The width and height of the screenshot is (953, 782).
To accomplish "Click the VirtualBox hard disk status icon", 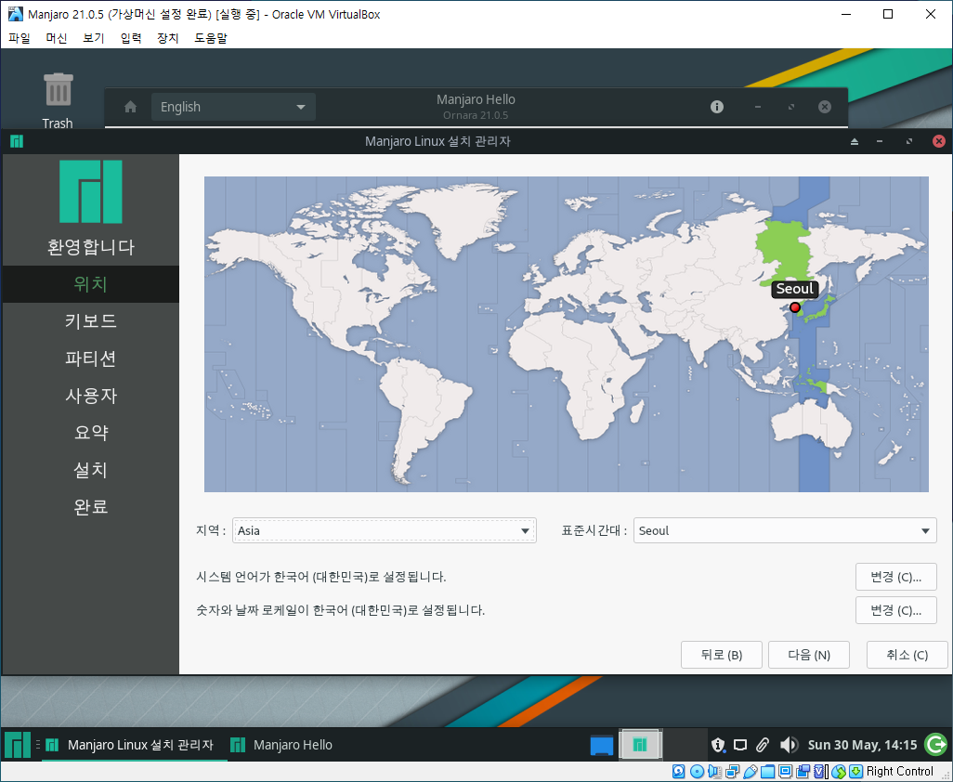I will [678, 771].
